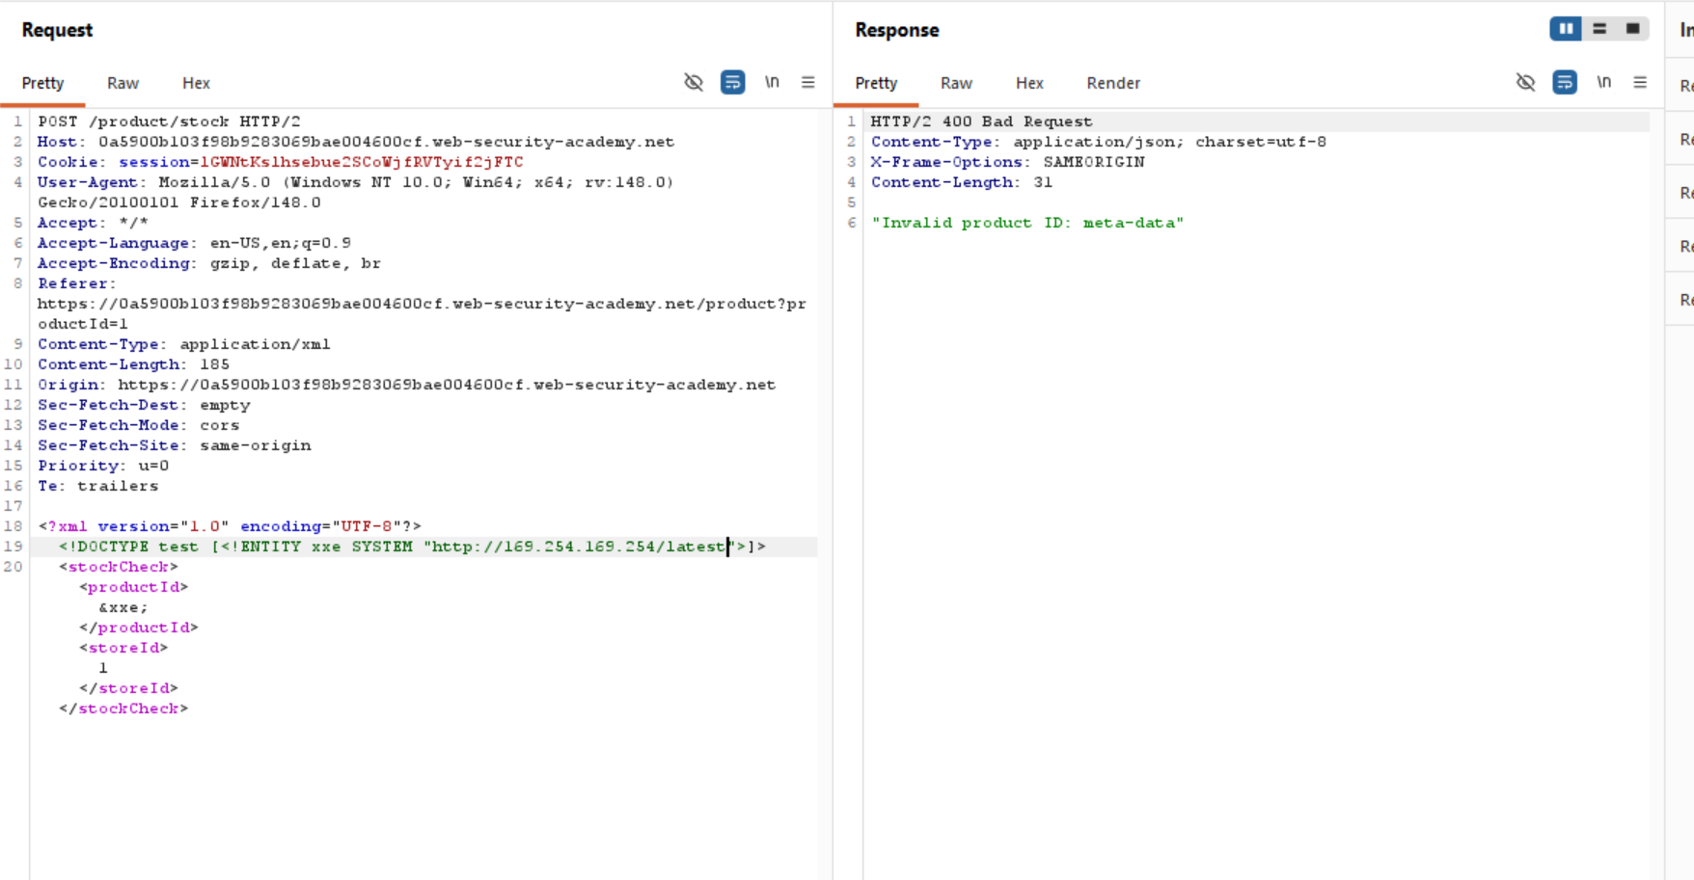Place cursor in the DOCTYPE ENTITY xxe line

click(x=412, y=547)
